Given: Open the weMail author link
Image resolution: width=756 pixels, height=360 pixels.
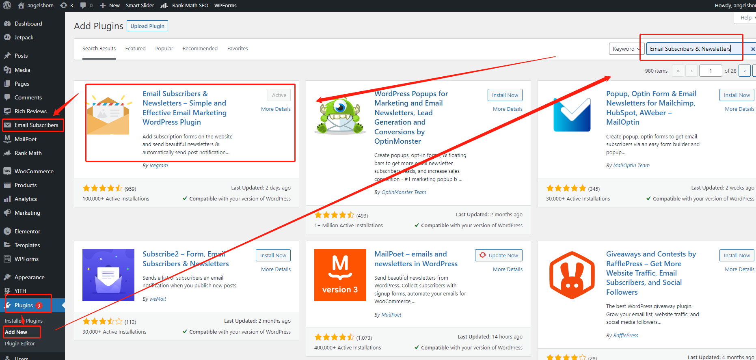Looking at the screenshot, I should (x=158, y=299).
